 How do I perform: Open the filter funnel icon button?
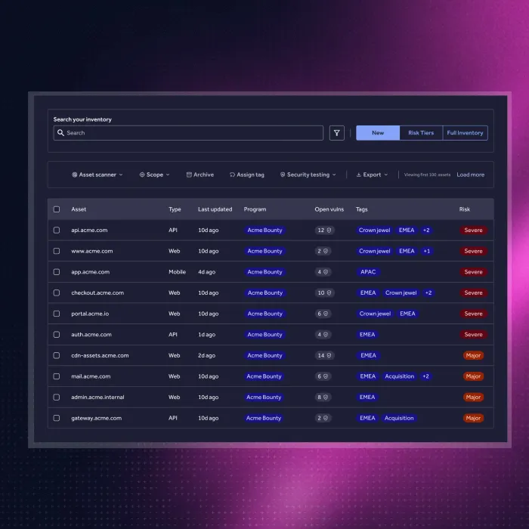pos(337,133)
